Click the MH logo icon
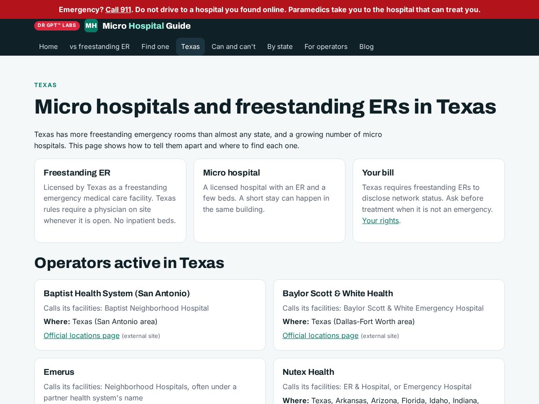This screenshot has width=539, height=404. click(x=91, y=26)
